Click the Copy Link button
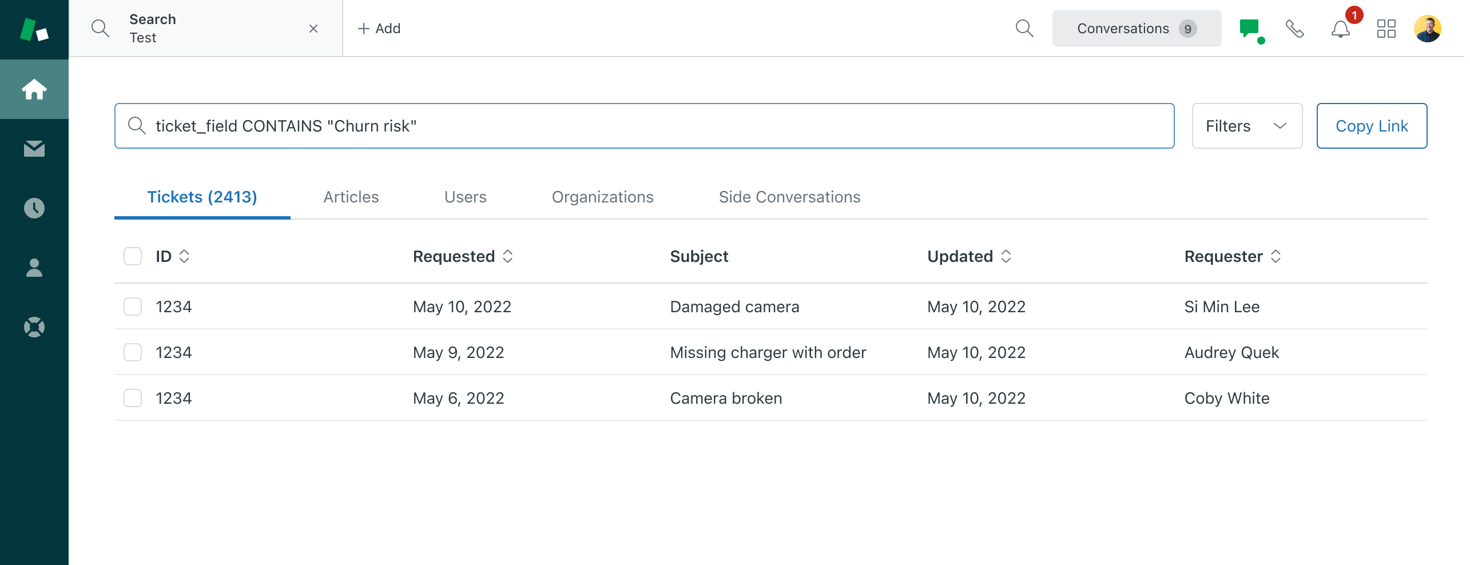This screenshot has width=1470, height=565. (1372, 126)
